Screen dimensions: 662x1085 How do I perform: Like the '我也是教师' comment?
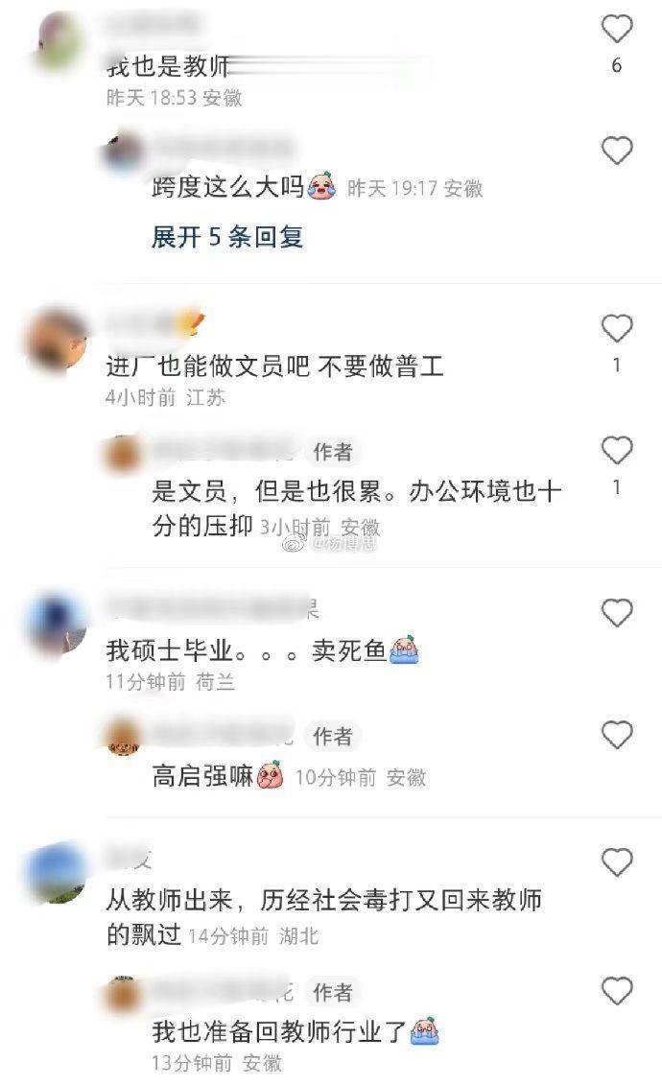tap(616, 29)
